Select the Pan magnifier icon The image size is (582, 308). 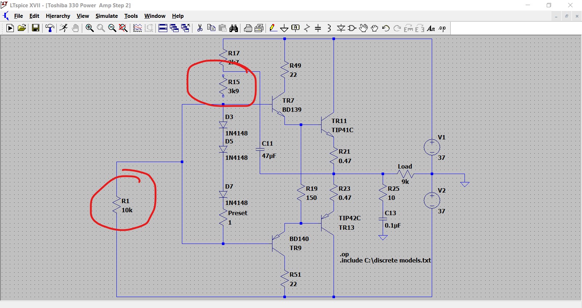(101, 28)
